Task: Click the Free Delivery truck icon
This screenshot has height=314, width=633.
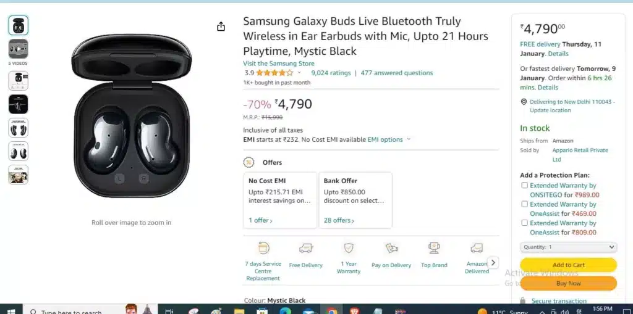Action: 306,248
